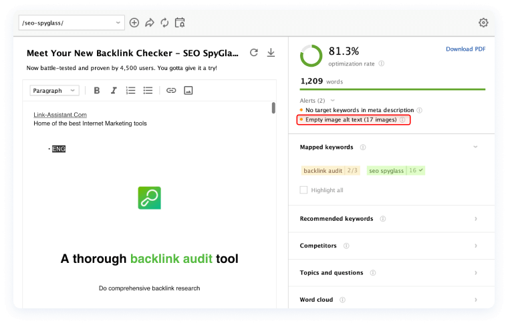Click the share arrow icon in top toolbar
This screenshot has height=325, width=508.
click(x=150, y=23)
